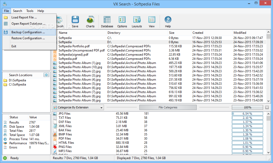The height and width of the screenshot is (163, 273).
Task: Open the File menu
Action: pos(7,11)
